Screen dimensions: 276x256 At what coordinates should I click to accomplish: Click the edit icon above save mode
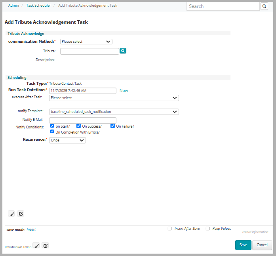pyautogui.click(x=21, y=214)
